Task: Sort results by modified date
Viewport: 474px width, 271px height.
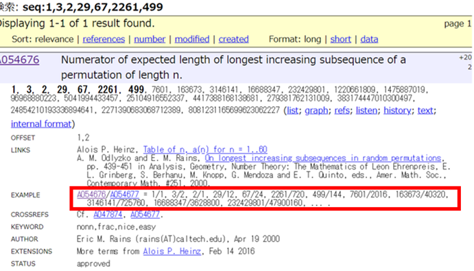Action: point(192,39)
